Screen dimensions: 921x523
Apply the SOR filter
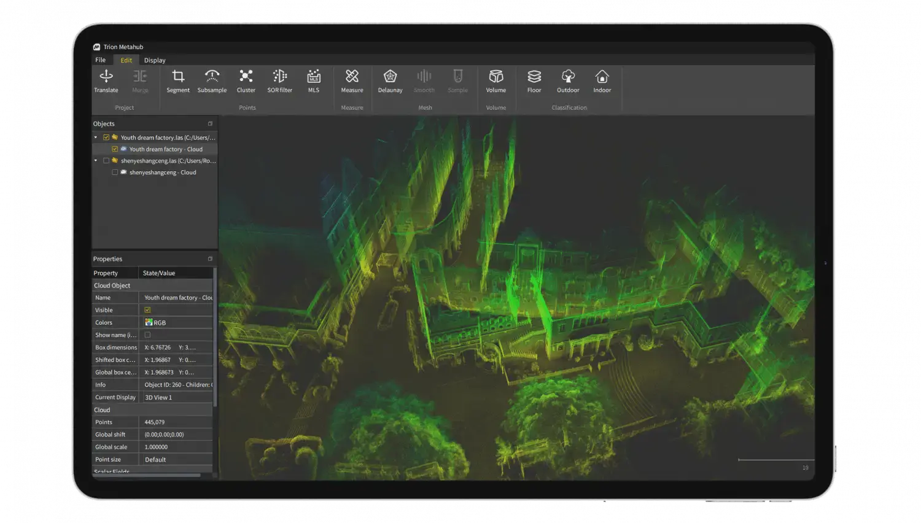click(x=280, y=81)
